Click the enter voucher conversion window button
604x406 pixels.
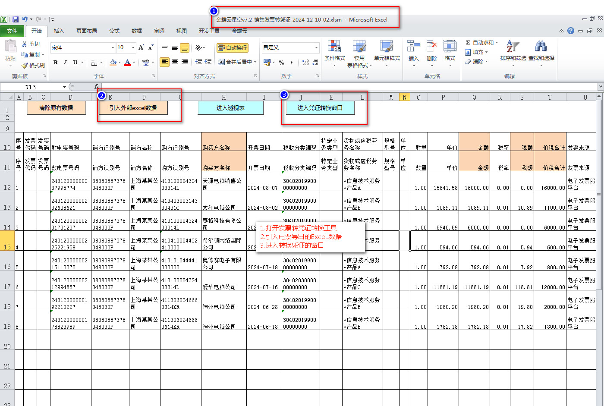point(320,108)
